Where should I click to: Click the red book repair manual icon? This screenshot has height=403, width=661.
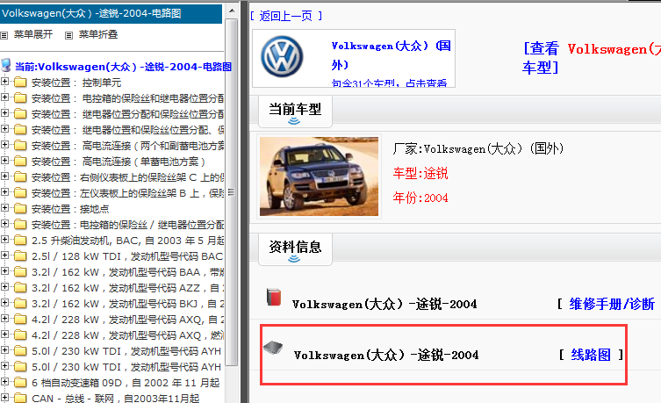[274, 297]
